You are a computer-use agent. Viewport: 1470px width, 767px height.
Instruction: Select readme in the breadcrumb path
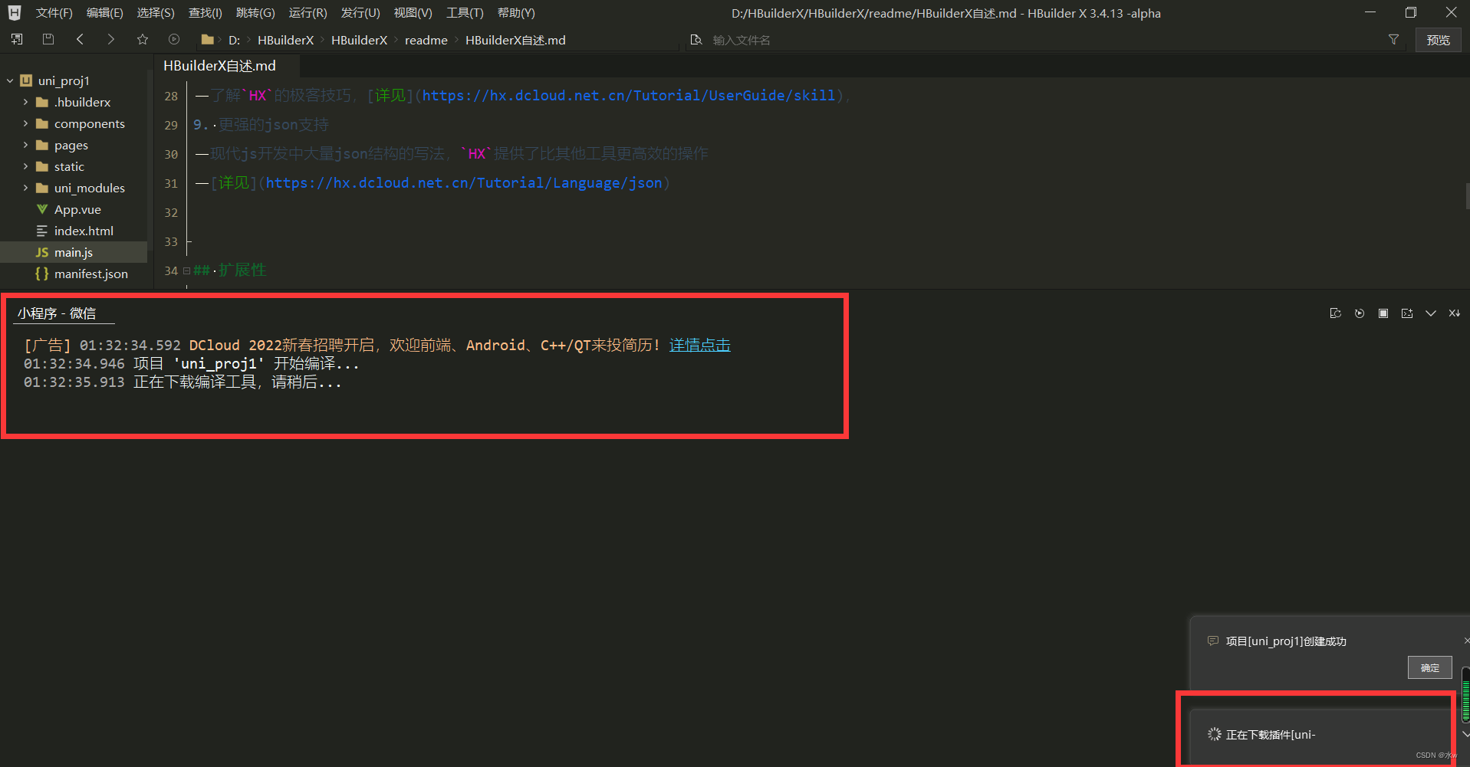(x=426, y=40)
